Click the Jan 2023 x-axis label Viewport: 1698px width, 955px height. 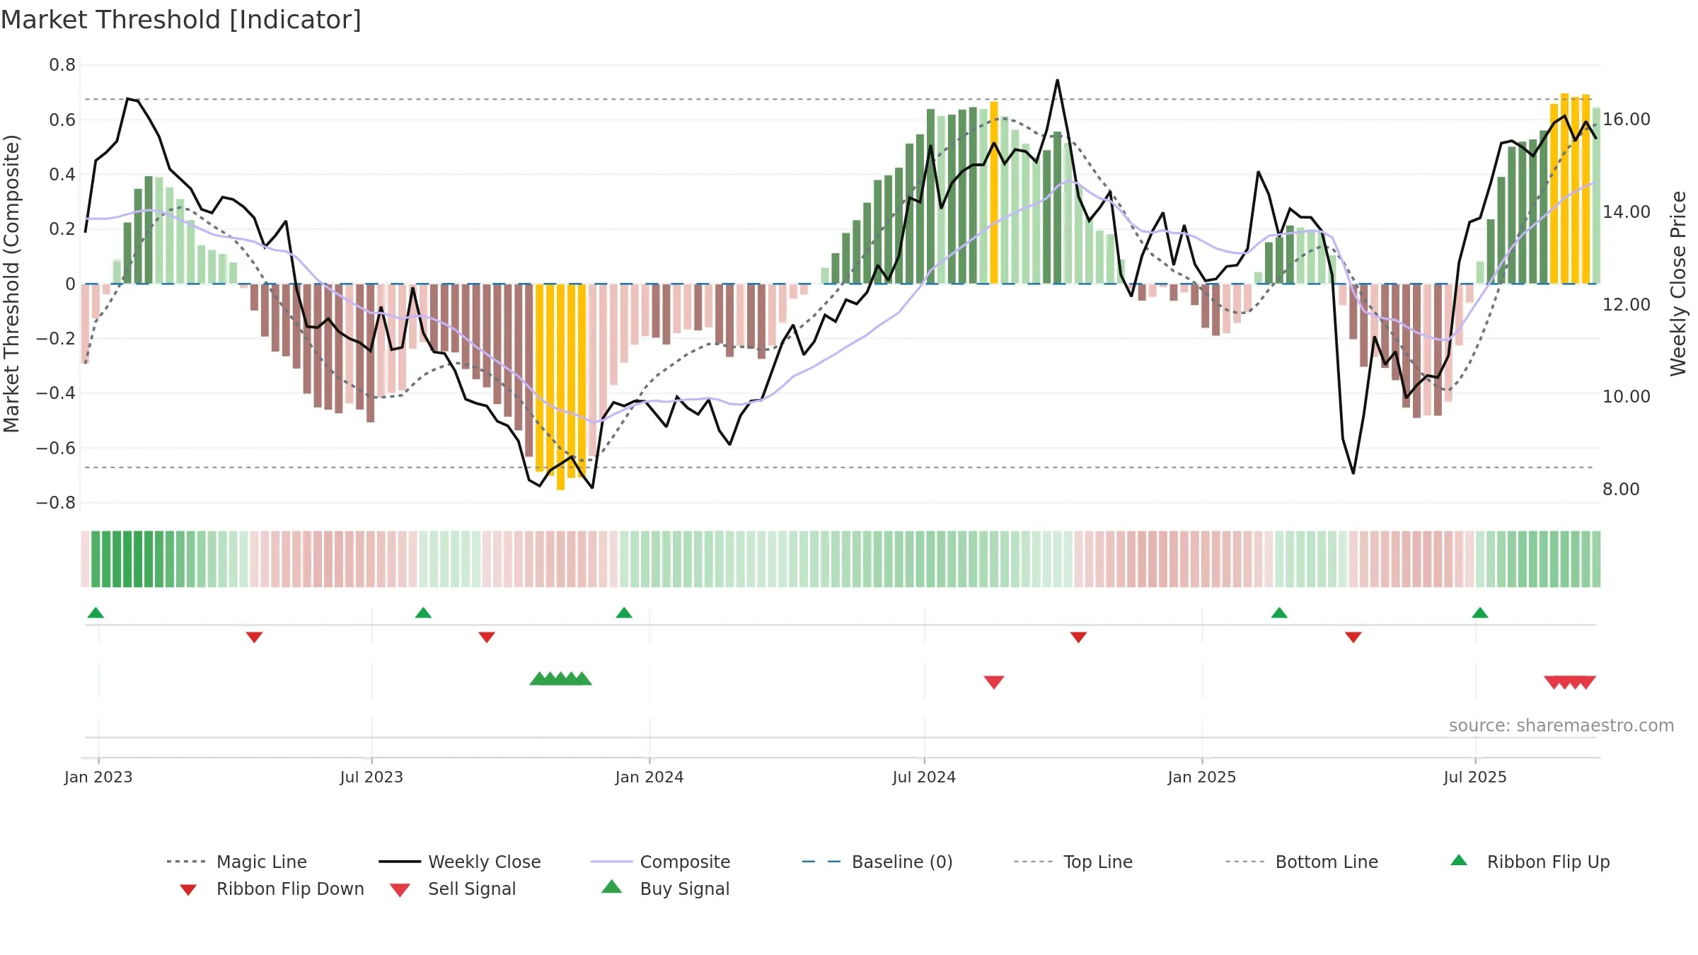tap(98, 777)
